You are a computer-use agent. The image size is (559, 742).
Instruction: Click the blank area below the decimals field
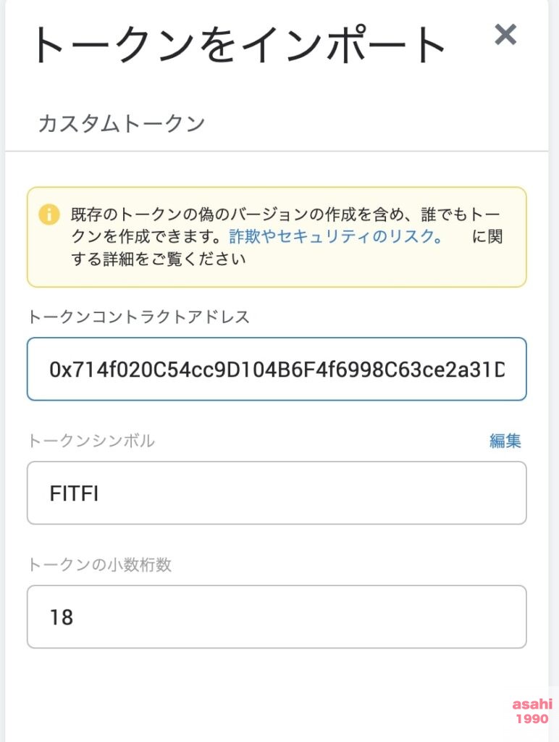click(x=277, y=691)
